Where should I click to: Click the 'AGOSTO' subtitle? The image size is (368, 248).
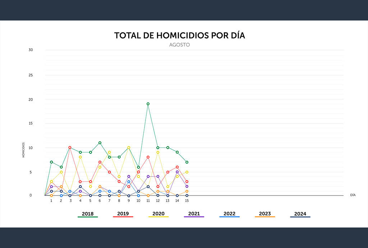point(179,45)
